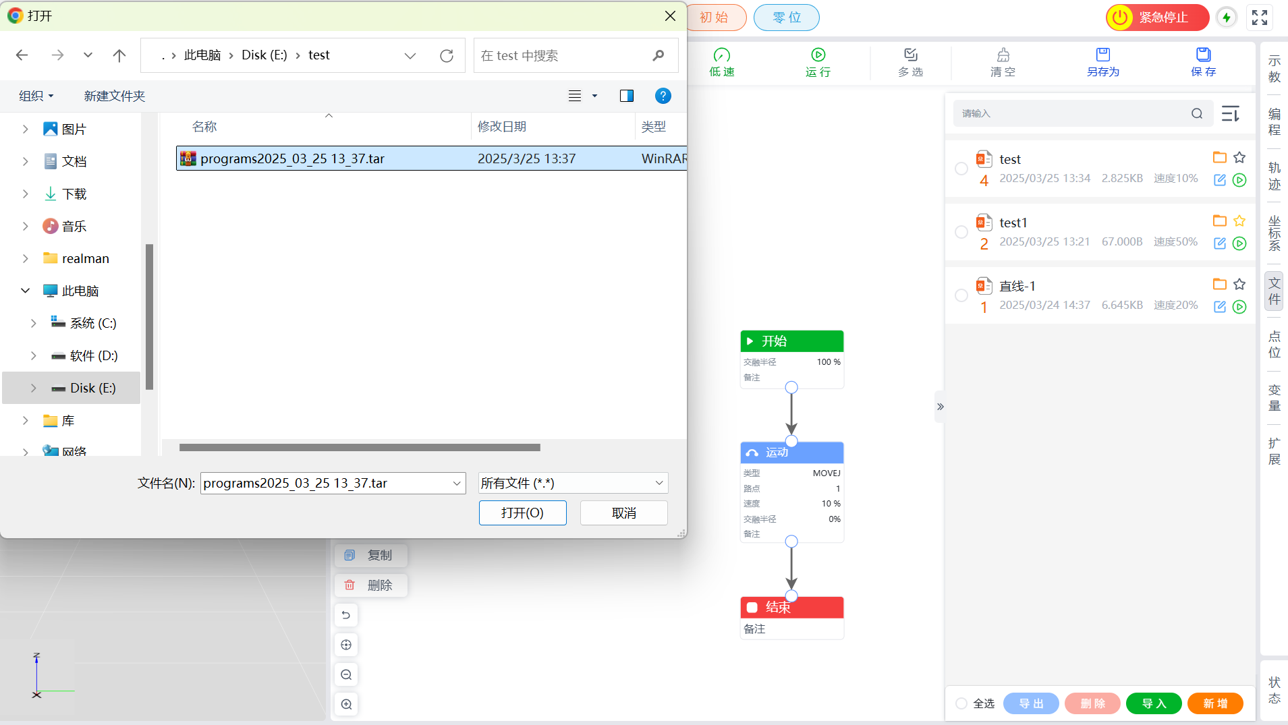The height and width of the screenshot is (725, 1288).
Task: Click the emergency stop power icon
Action: click(1120, 18)
